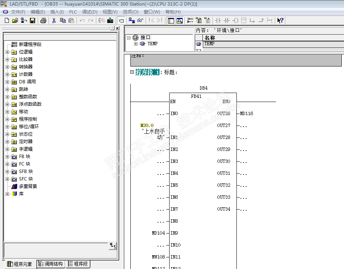Viewport: 344px width, 269px height.
Task: Switch to the 程序段 tab
Action: click(78, 264)
